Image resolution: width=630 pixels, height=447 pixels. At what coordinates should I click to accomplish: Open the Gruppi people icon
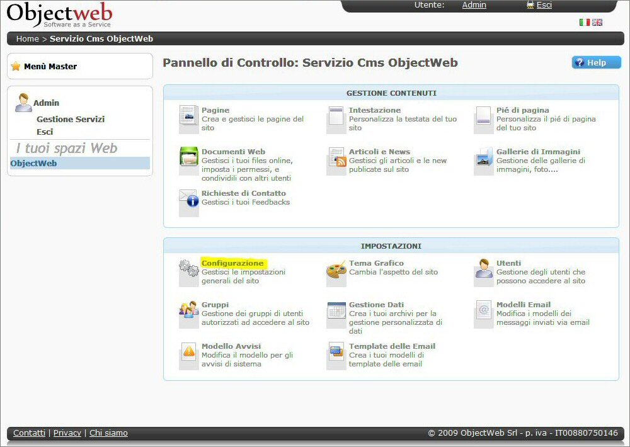pos(188,312)
